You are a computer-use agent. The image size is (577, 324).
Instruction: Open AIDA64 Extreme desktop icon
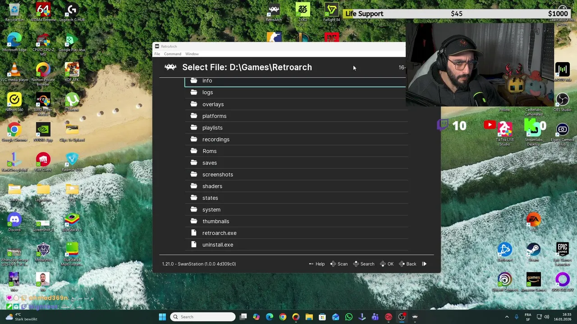43,13
